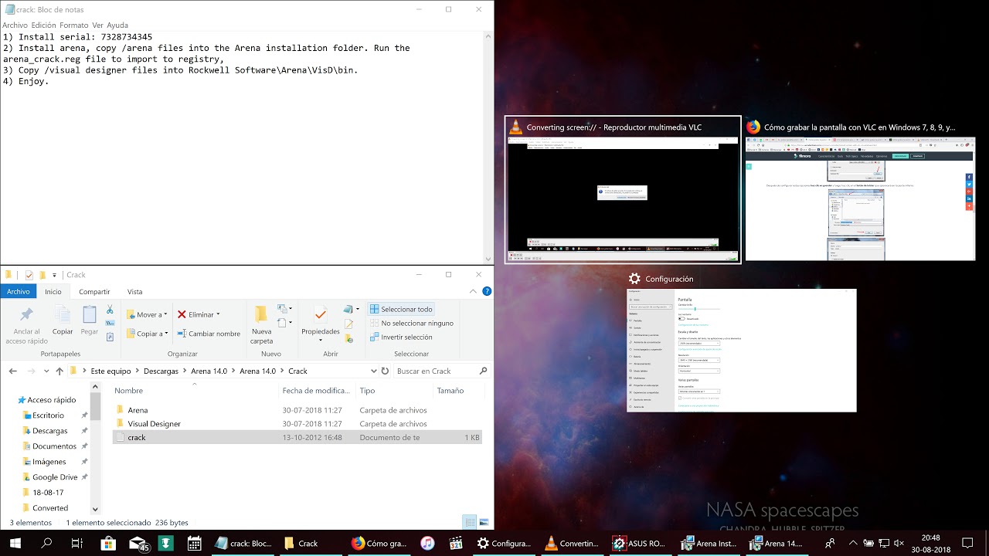
Task: Click the Historial icon in Abrir group
Action: [349, 337]
